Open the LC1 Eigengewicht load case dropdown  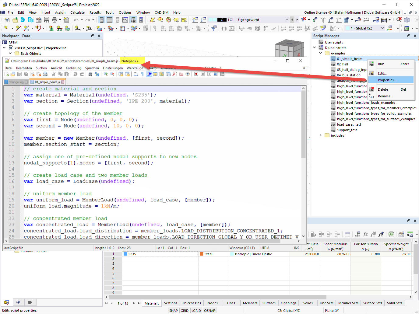(x=287, y=19)
